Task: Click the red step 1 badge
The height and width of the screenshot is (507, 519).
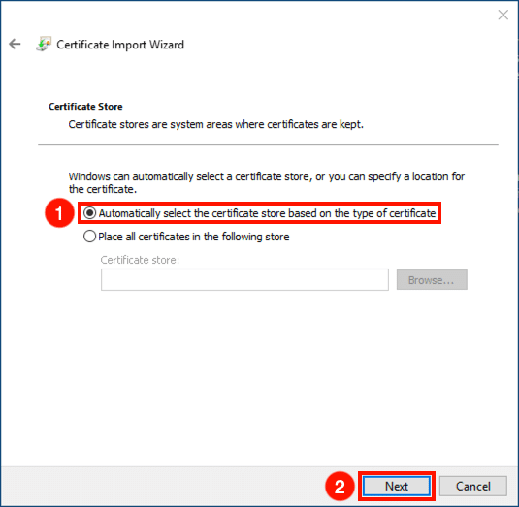Action: tap(59, 213)
